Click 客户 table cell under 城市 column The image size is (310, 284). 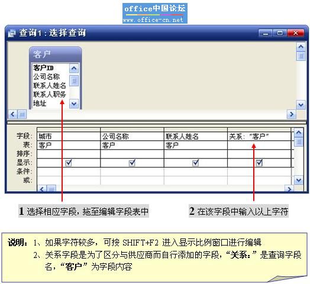pos(69,146)
